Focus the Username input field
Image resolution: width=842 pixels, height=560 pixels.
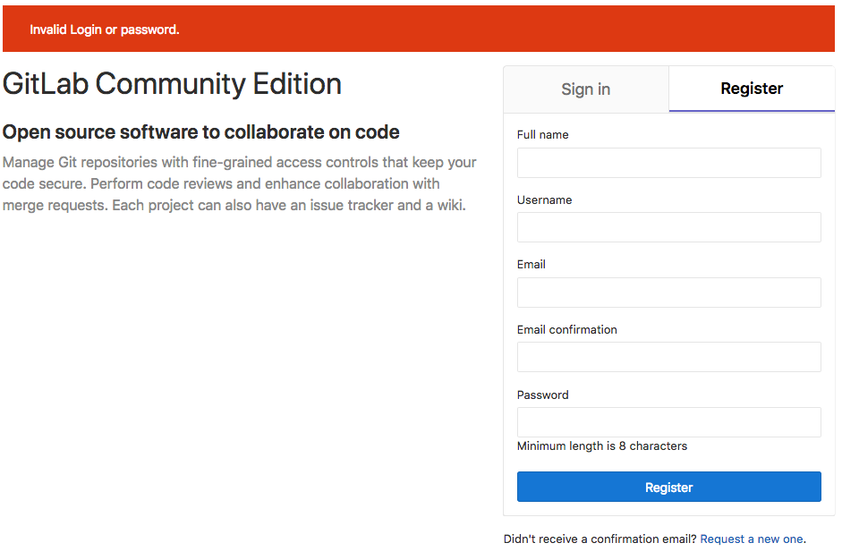(x=669, y=227)
